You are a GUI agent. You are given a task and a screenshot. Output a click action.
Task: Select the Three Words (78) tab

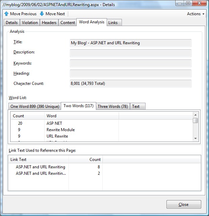click(113, 106)
